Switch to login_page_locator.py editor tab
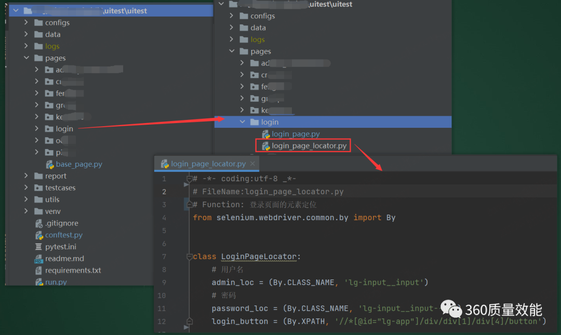This screenshot has height=335, width=561. [206, 164]
